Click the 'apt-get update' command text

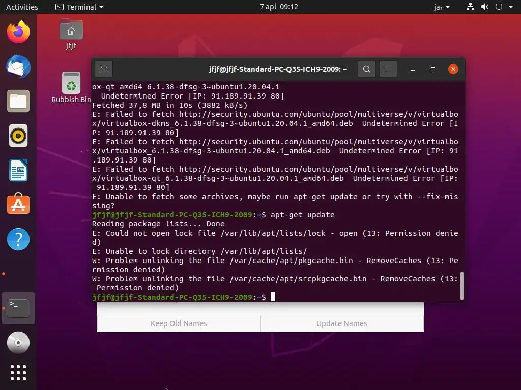point(302,215)
